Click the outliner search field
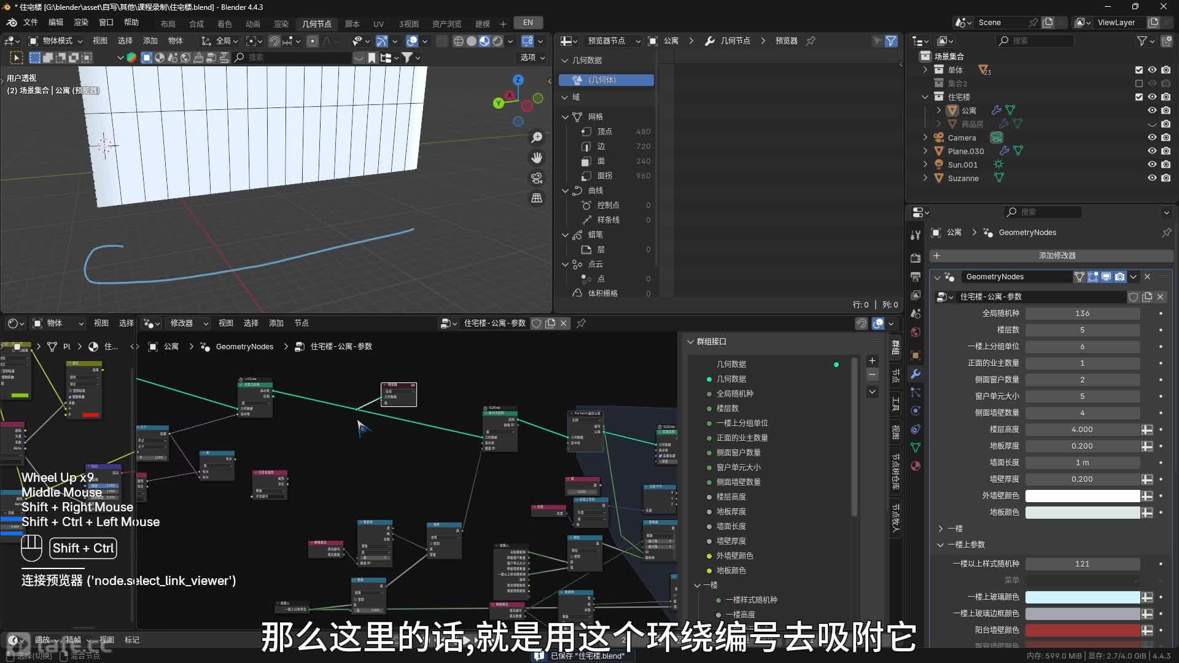The image size is (1179, 663). point(1034,41)
